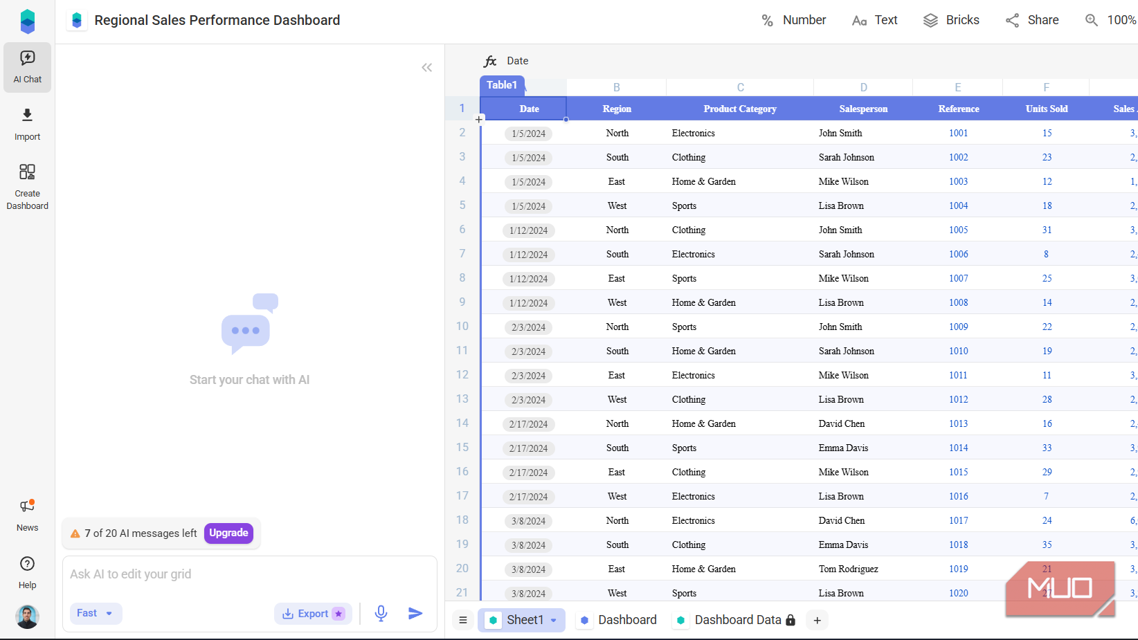This screenshot has height=640, width=1138.
Task: Click the Share button
Action: [1033, 20]
